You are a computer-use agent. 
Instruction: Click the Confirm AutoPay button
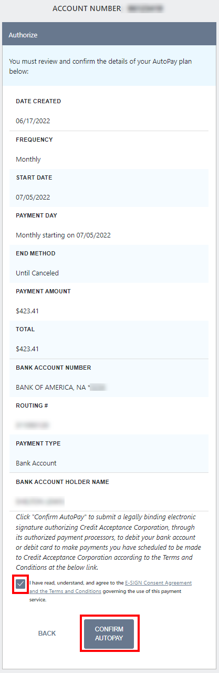[109, 634]
